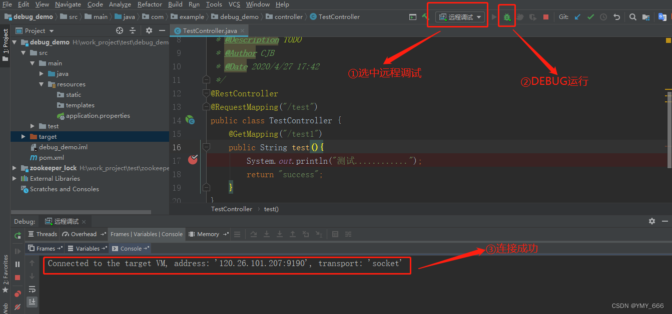Click Git Update Project blue arrow
672x314 pixels.
tap(577, 17)
